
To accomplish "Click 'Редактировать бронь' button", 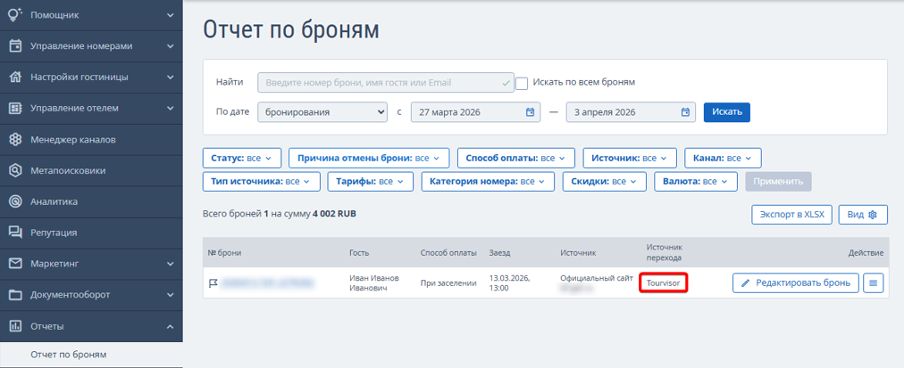I will click(796, 283).
